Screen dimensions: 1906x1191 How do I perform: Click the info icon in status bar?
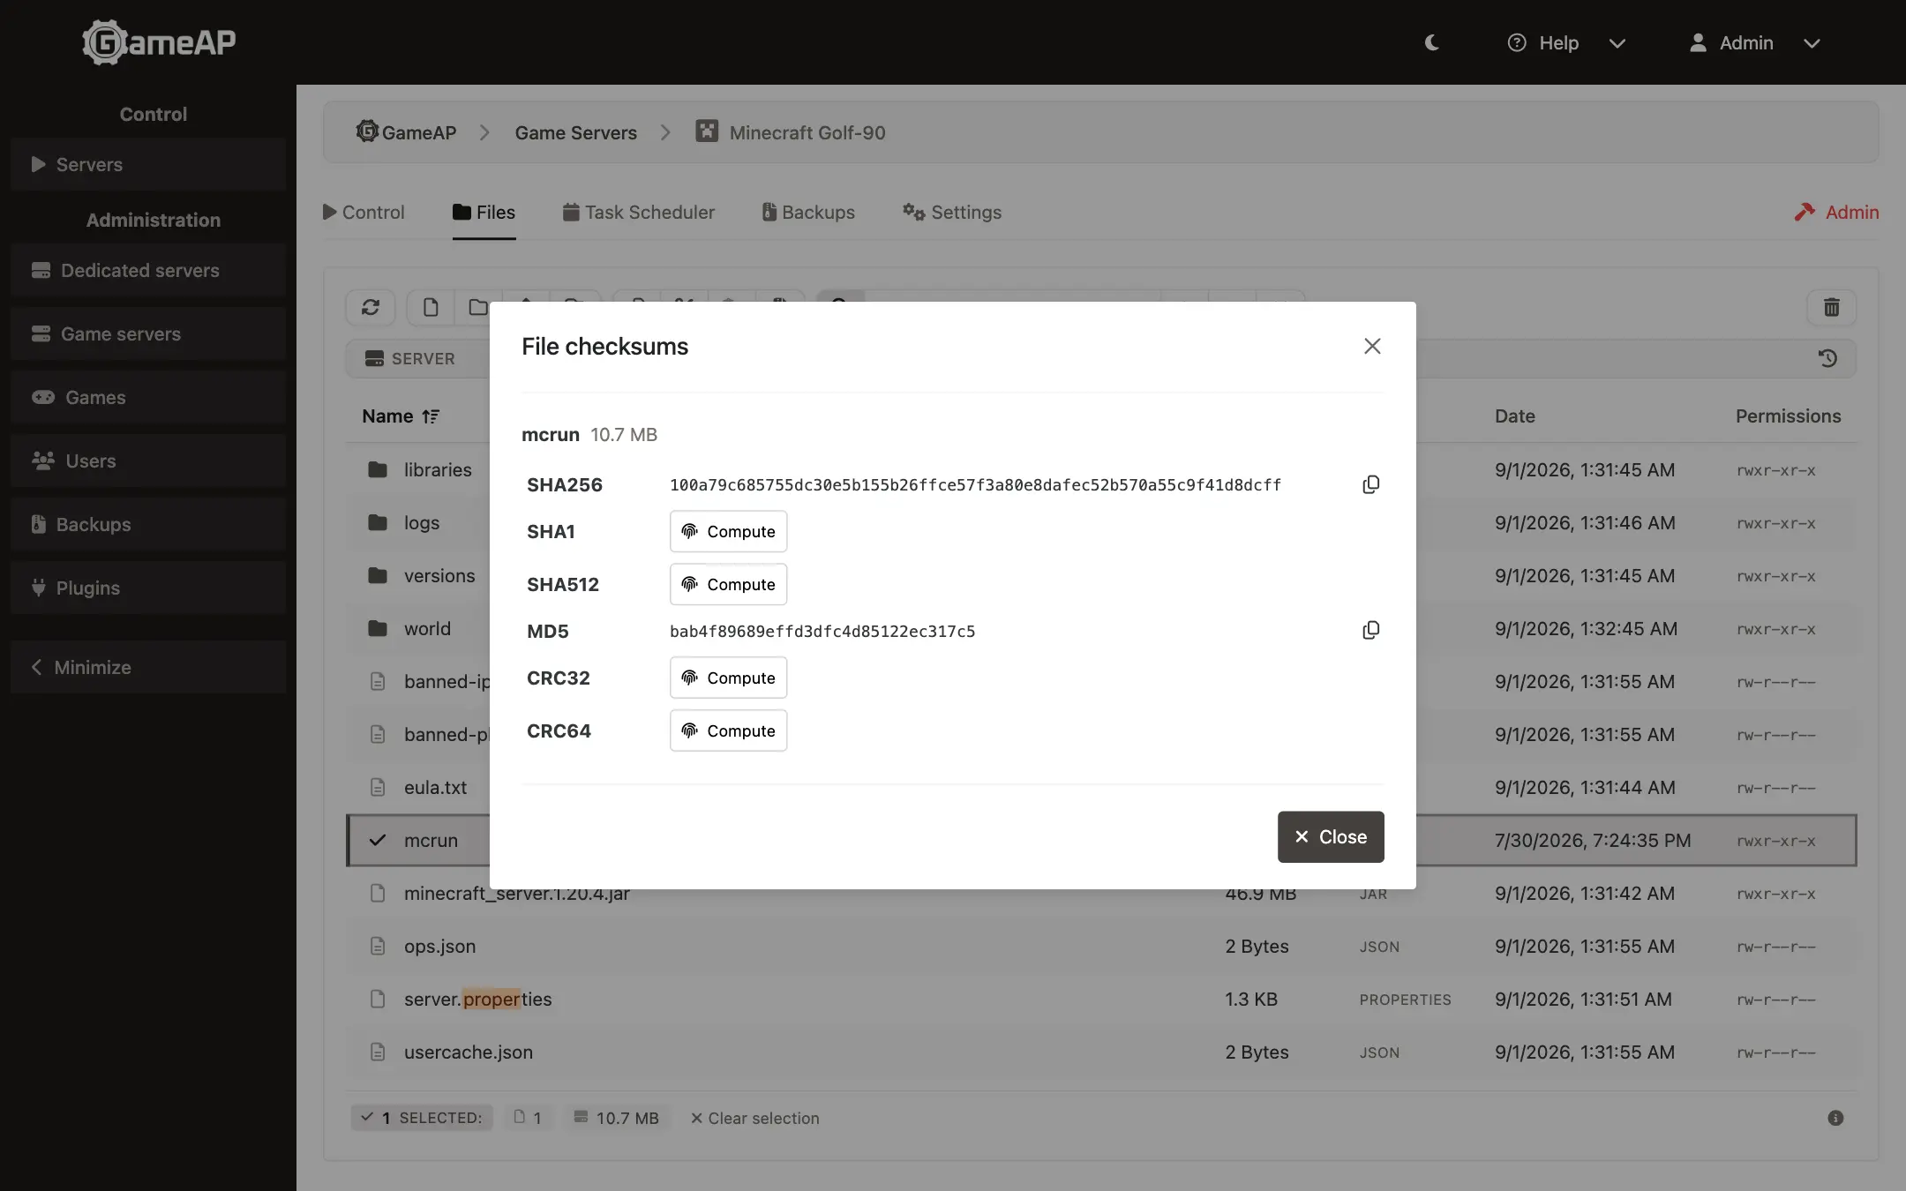1835,1118
